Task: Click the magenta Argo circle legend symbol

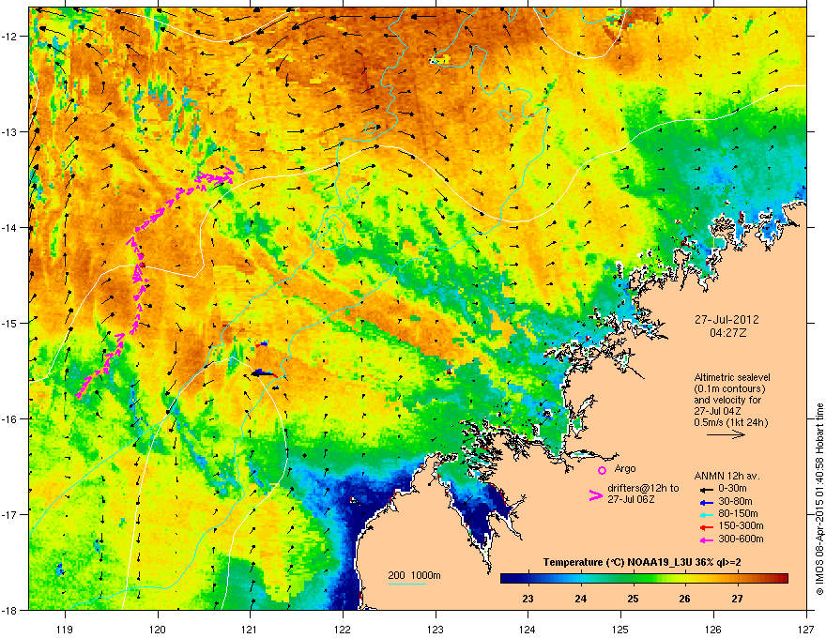Action: [602, 470]
